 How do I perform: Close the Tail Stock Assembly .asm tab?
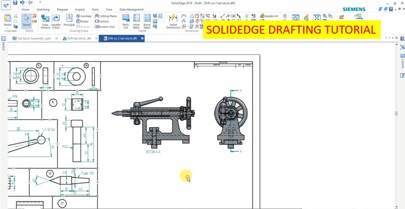coord(55,39)
